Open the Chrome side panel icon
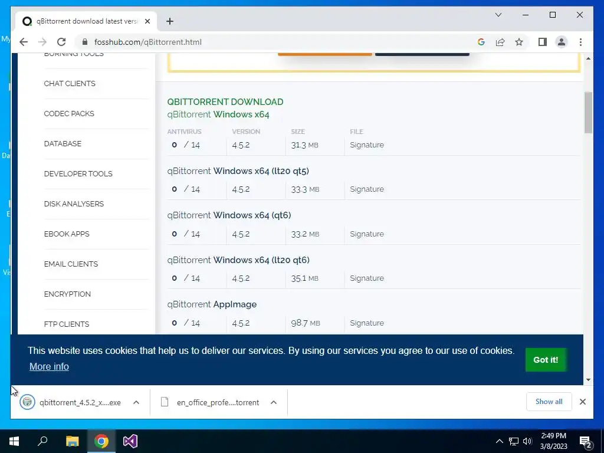Viewport: 604px width, 453px height. click(543, 42)
